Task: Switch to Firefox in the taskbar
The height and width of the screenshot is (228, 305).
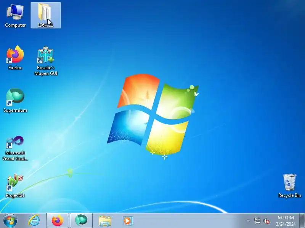Action: [58, 220]
